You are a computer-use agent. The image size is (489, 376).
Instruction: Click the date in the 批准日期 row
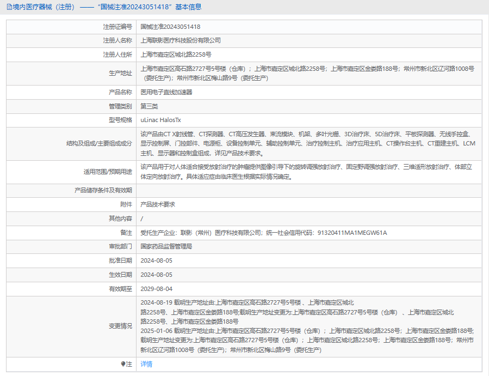point(156,260)
